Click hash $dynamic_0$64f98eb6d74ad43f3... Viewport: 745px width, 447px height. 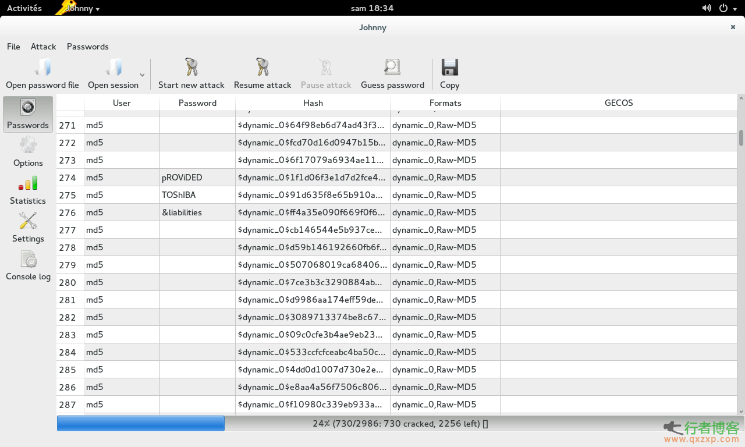point(313,125)
